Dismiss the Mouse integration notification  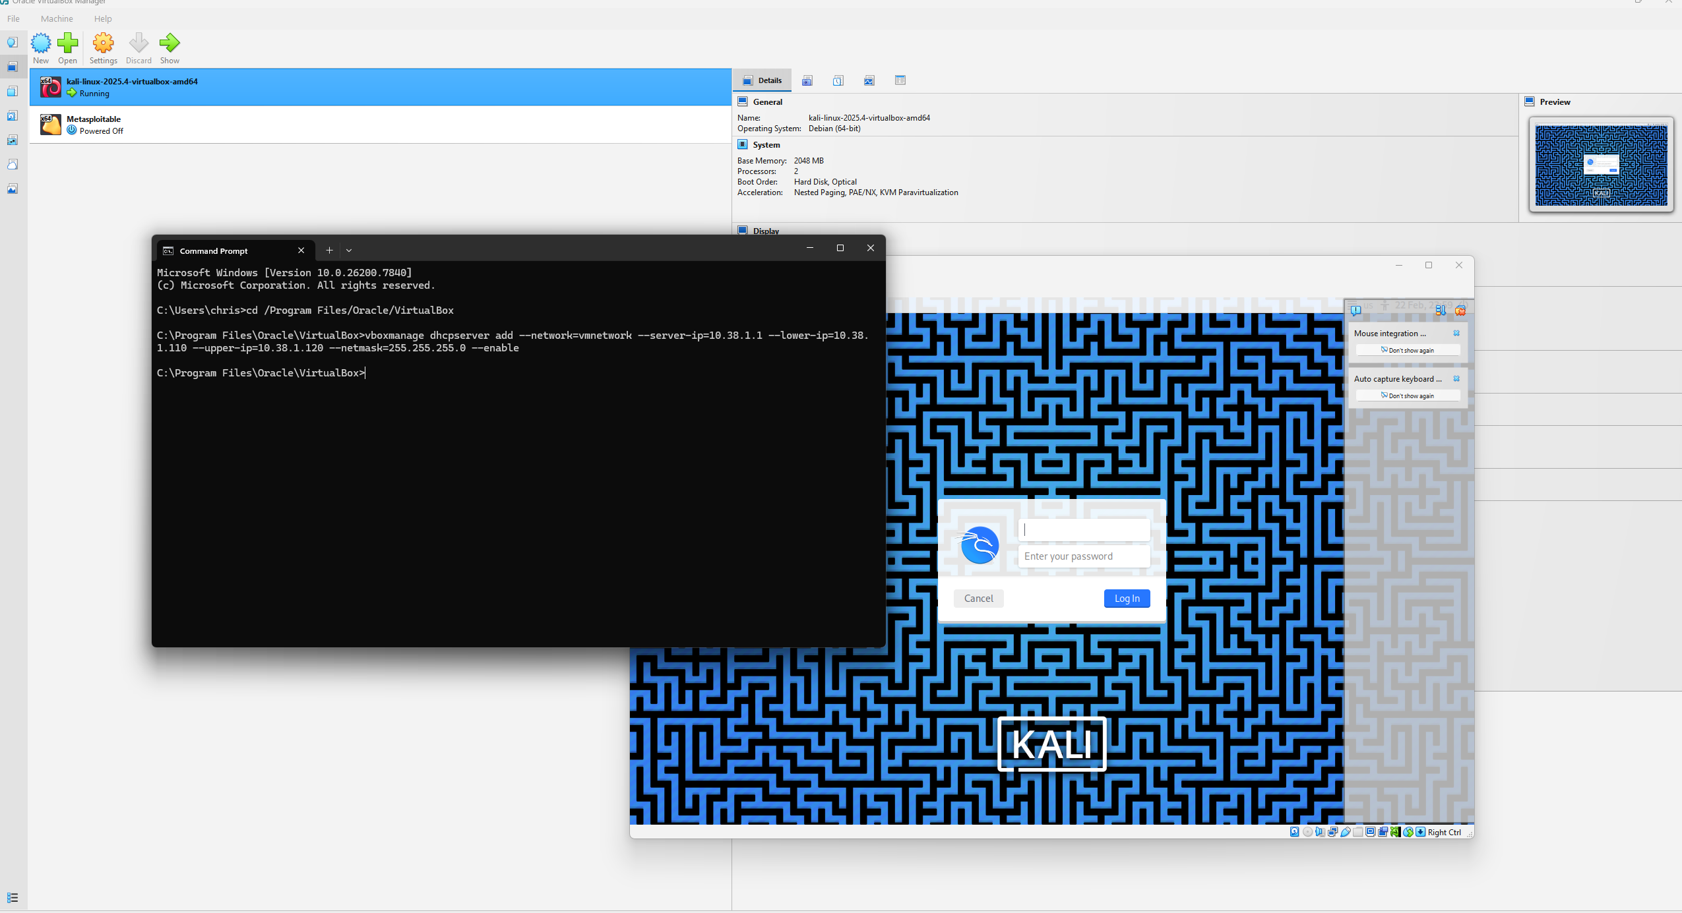(1456, 334)
